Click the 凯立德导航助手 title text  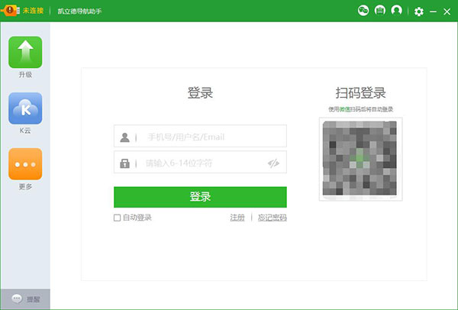[79, 11]
